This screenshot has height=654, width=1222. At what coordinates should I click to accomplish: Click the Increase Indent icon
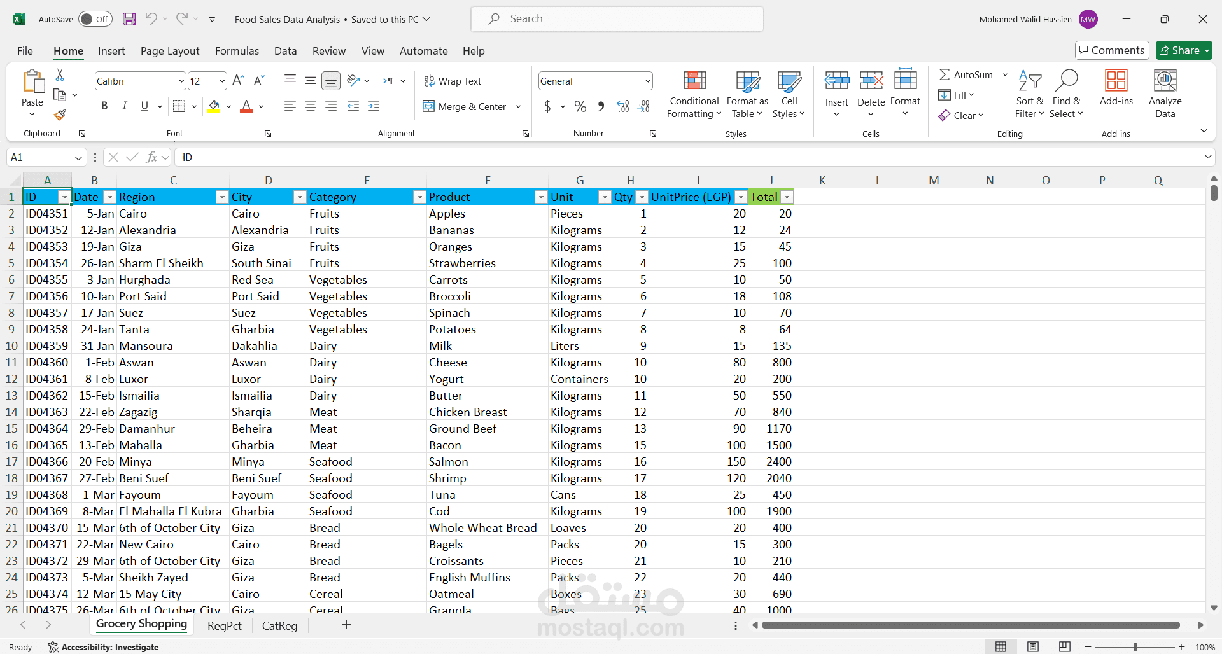[374, 106]
